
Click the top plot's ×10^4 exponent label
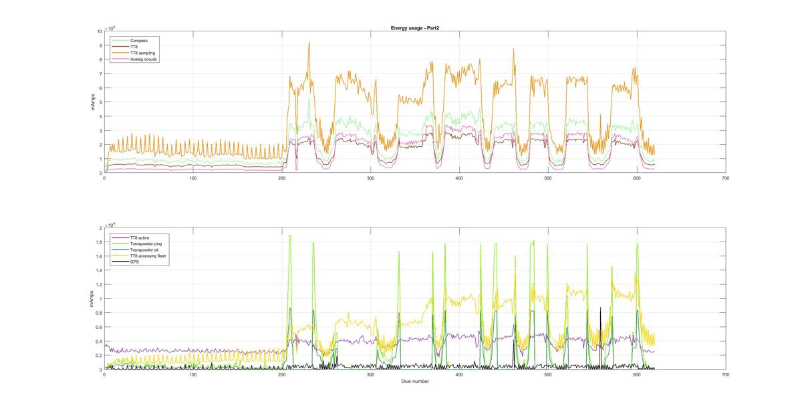110,27
